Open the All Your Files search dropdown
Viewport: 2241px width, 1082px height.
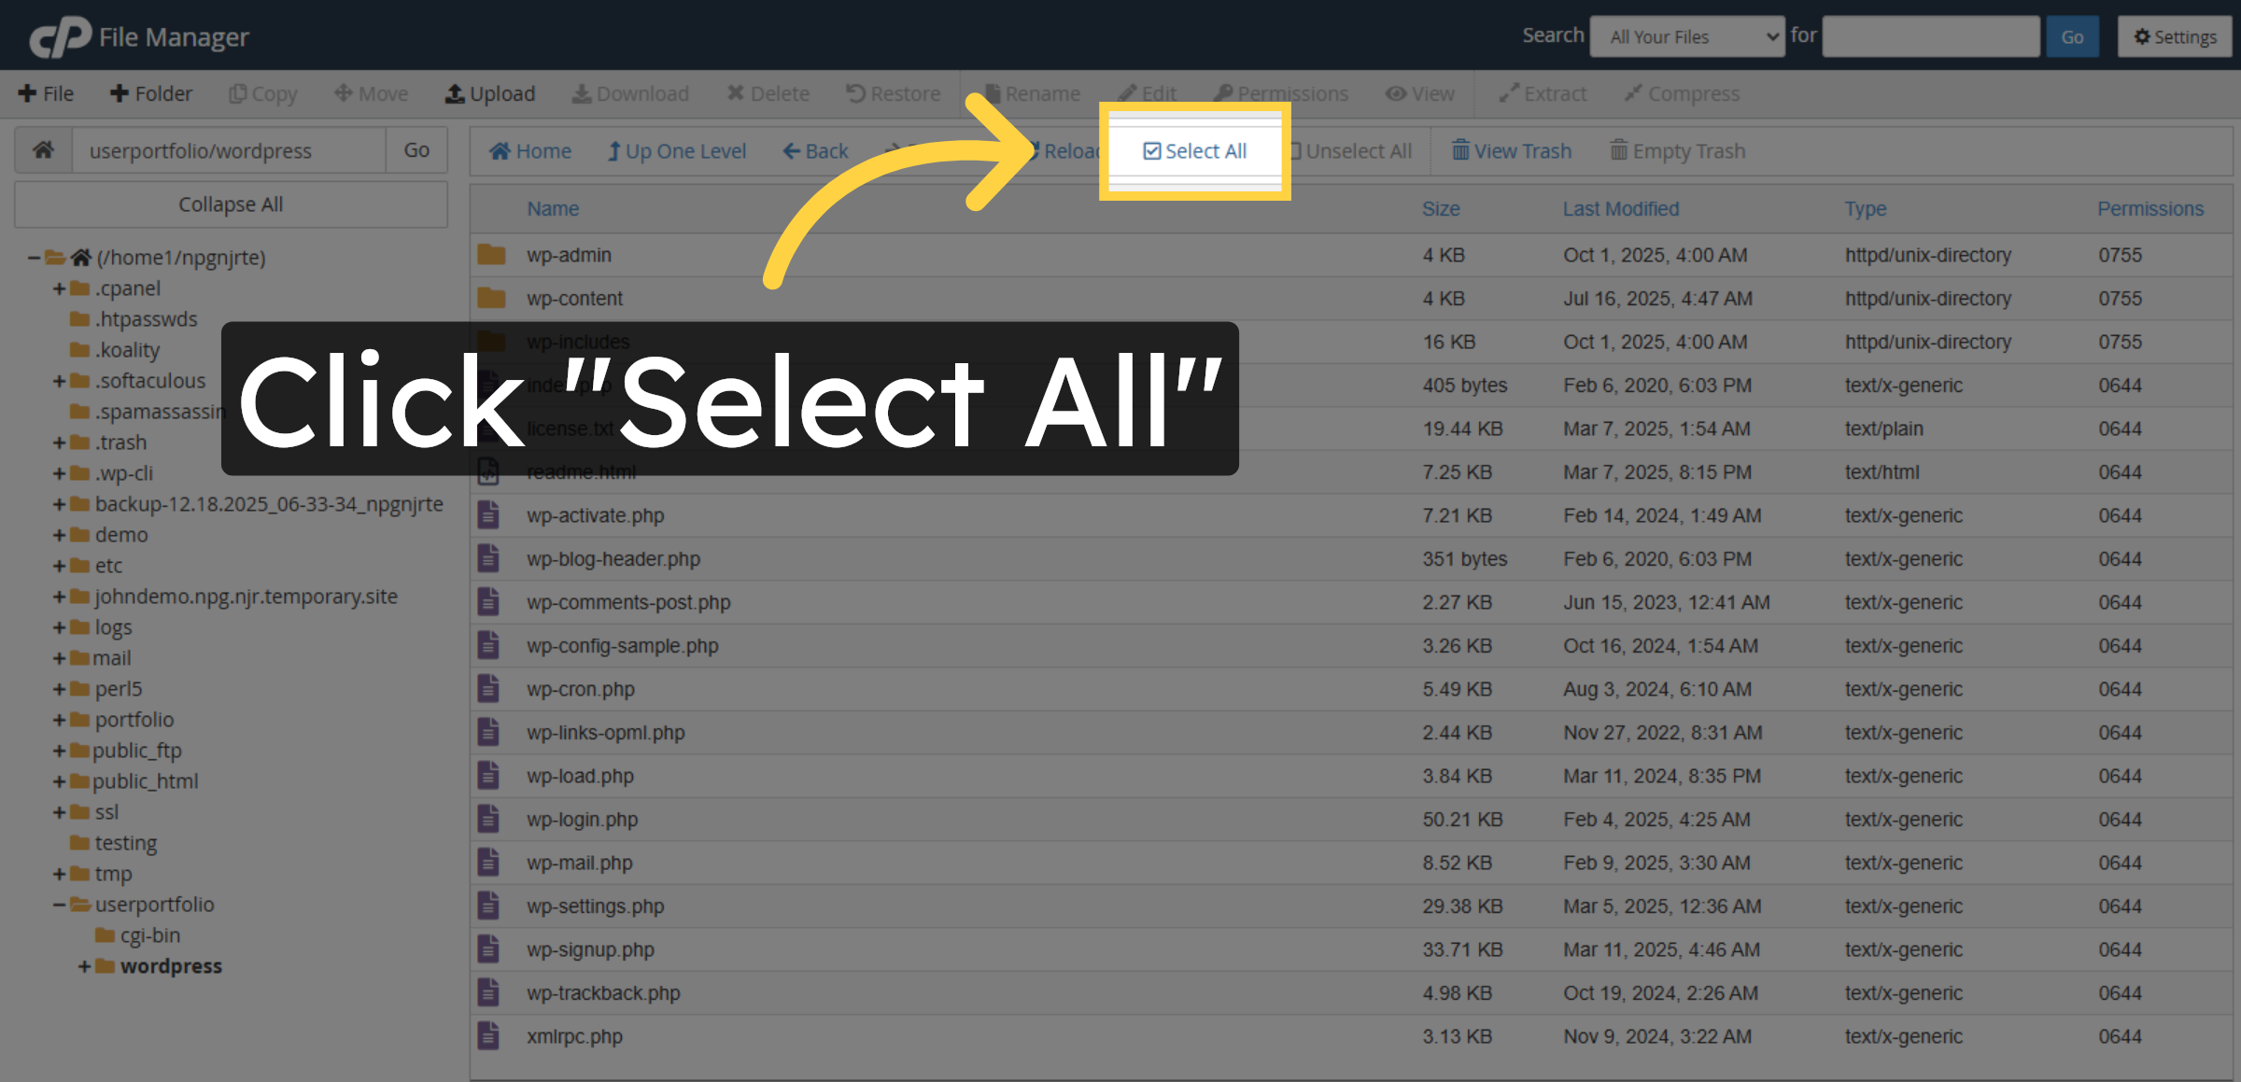pos(1687,36)
